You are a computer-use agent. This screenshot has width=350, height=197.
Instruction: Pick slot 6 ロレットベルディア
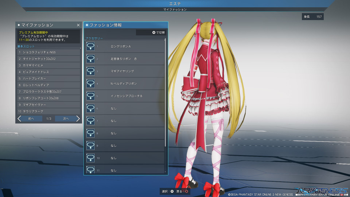[x=48, y=85]
